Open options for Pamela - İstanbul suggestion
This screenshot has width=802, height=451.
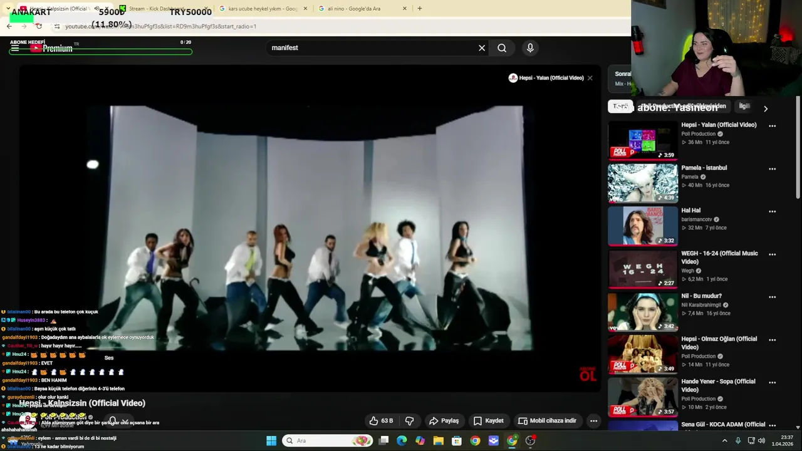[772, 168]
